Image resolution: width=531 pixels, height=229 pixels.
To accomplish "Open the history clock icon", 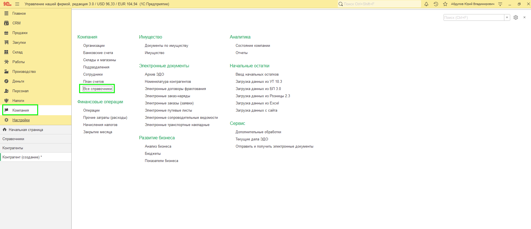I will (436, 4).
